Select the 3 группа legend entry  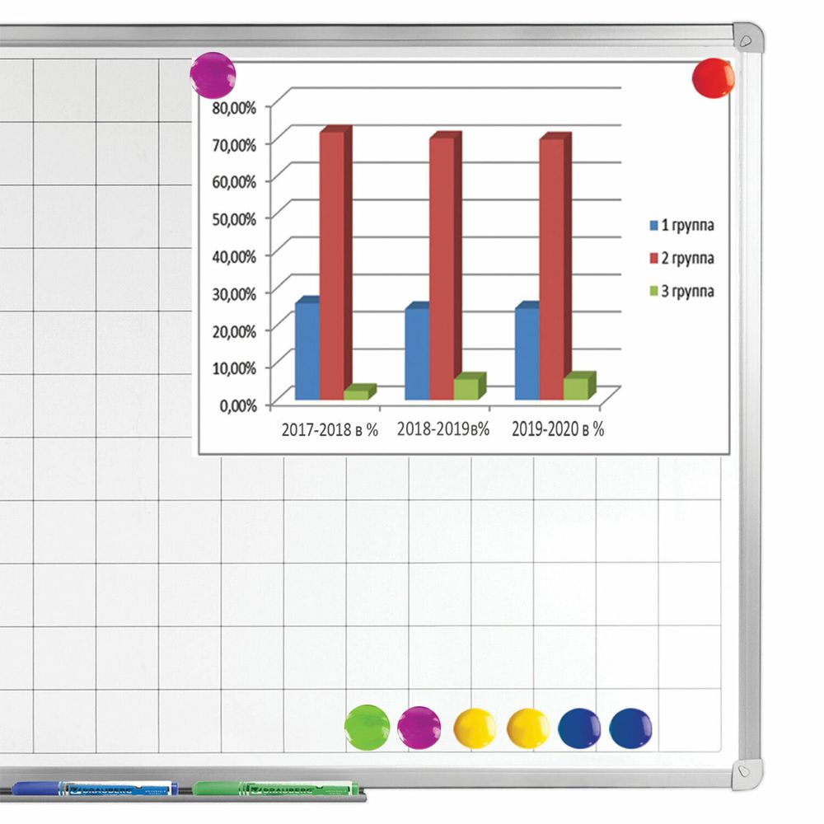(x=681, y=292)
